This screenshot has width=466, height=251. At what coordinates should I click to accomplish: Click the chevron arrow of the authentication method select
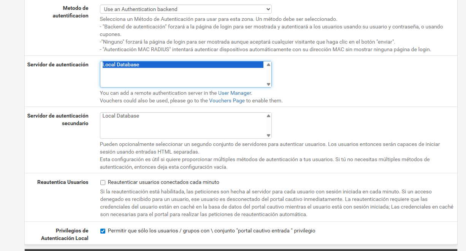[x=268, y=9]
